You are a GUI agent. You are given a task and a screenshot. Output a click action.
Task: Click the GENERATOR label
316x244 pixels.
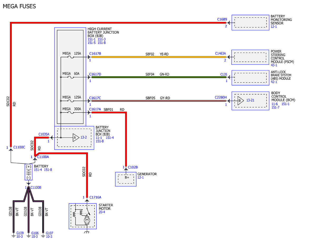[147, 174]
